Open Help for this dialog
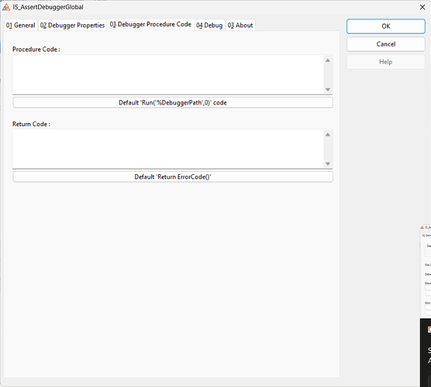Image resolution: width=431 pixels, height=387 pixels. coord(385,62)
